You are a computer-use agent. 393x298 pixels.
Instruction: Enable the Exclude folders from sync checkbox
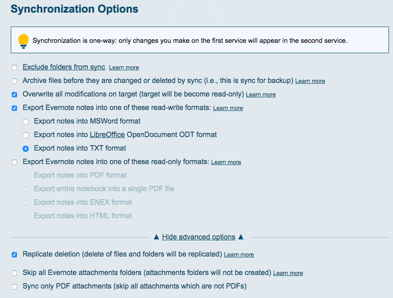coord(14,68)
